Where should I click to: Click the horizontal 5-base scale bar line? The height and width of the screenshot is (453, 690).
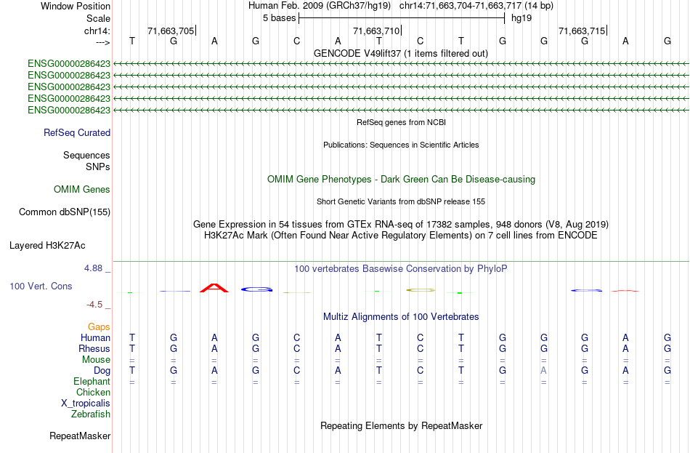402,18
